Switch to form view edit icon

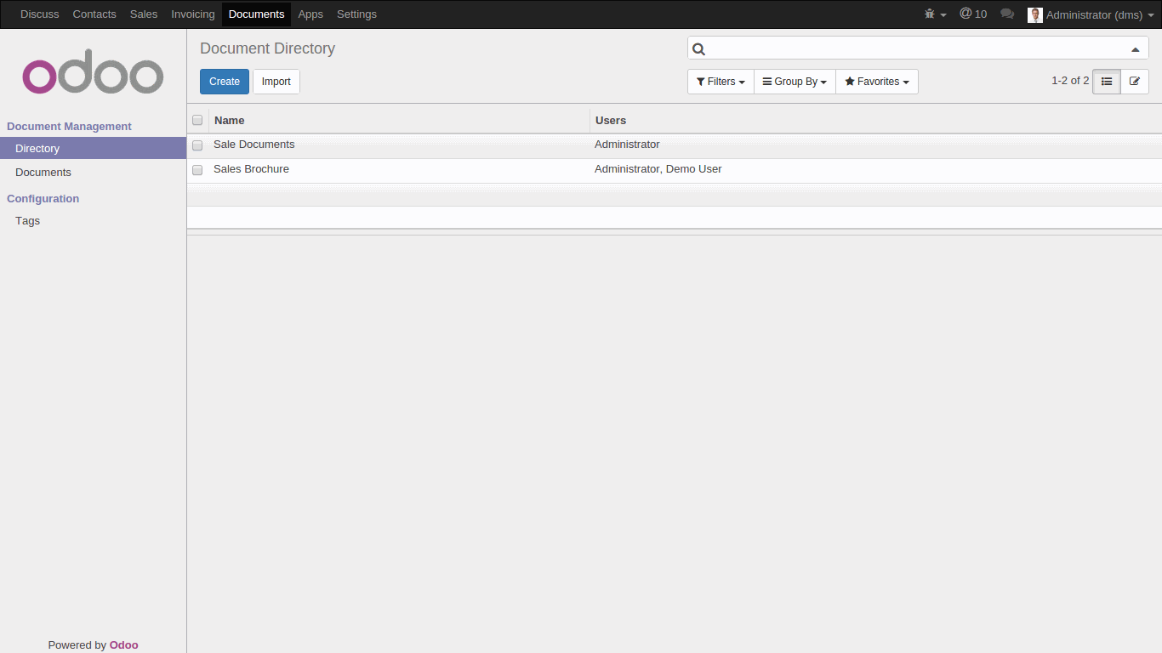point(1135,82)
